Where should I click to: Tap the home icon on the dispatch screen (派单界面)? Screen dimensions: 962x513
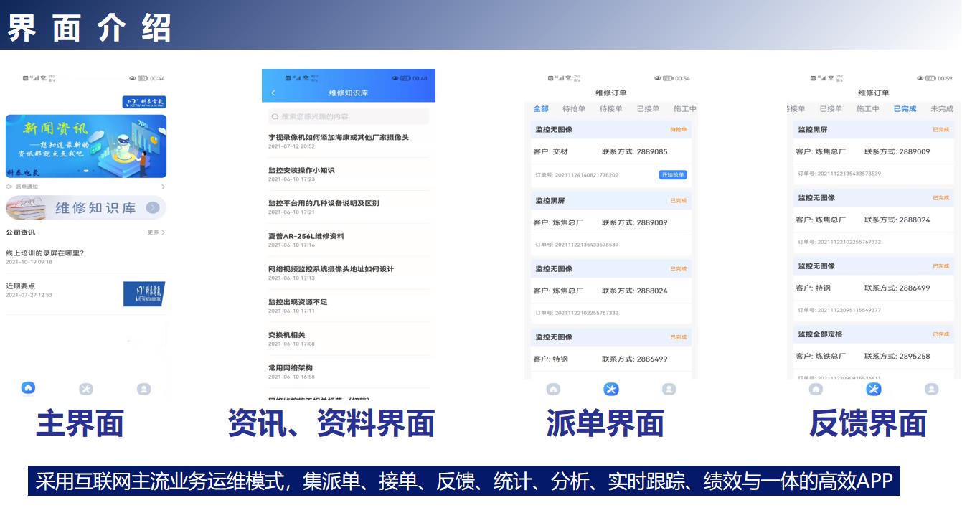click(553, 389)
